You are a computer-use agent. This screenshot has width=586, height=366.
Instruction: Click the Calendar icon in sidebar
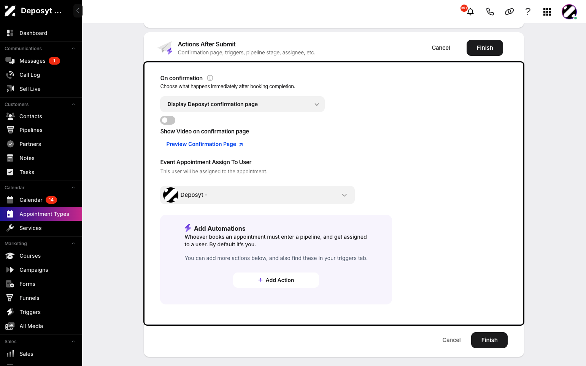tap(10, 200)
